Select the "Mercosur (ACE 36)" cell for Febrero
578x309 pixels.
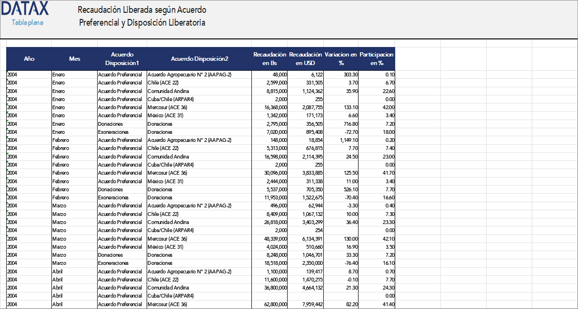pos(170,173)
